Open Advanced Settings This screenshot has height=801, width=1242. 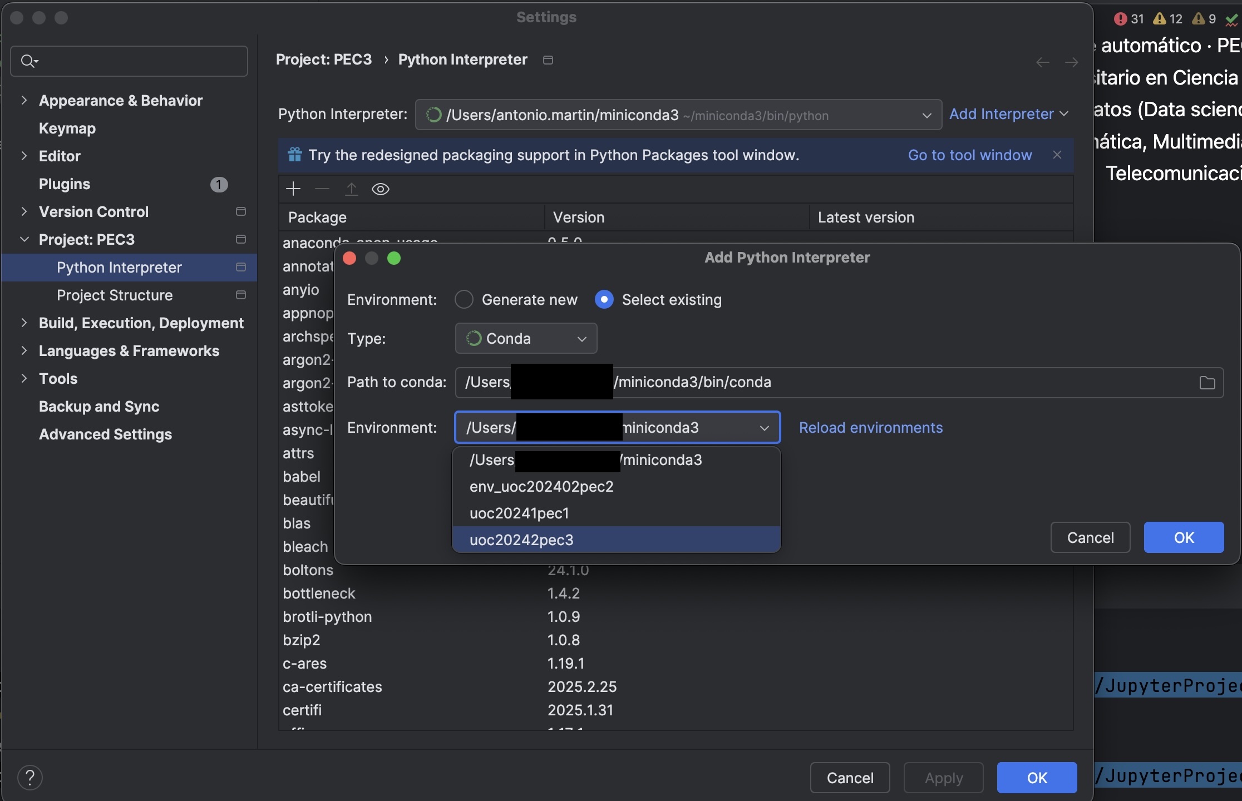click(x=105, y=434)
